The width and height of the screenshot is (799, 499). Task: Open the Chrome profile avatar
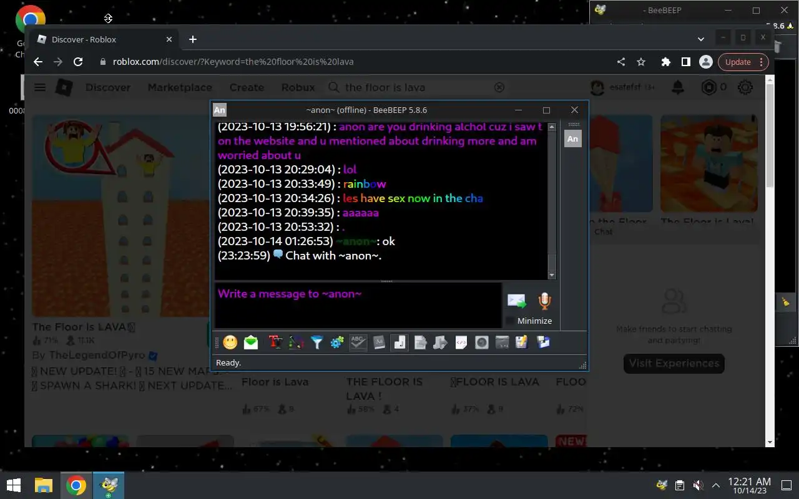(x=706, y=62)
